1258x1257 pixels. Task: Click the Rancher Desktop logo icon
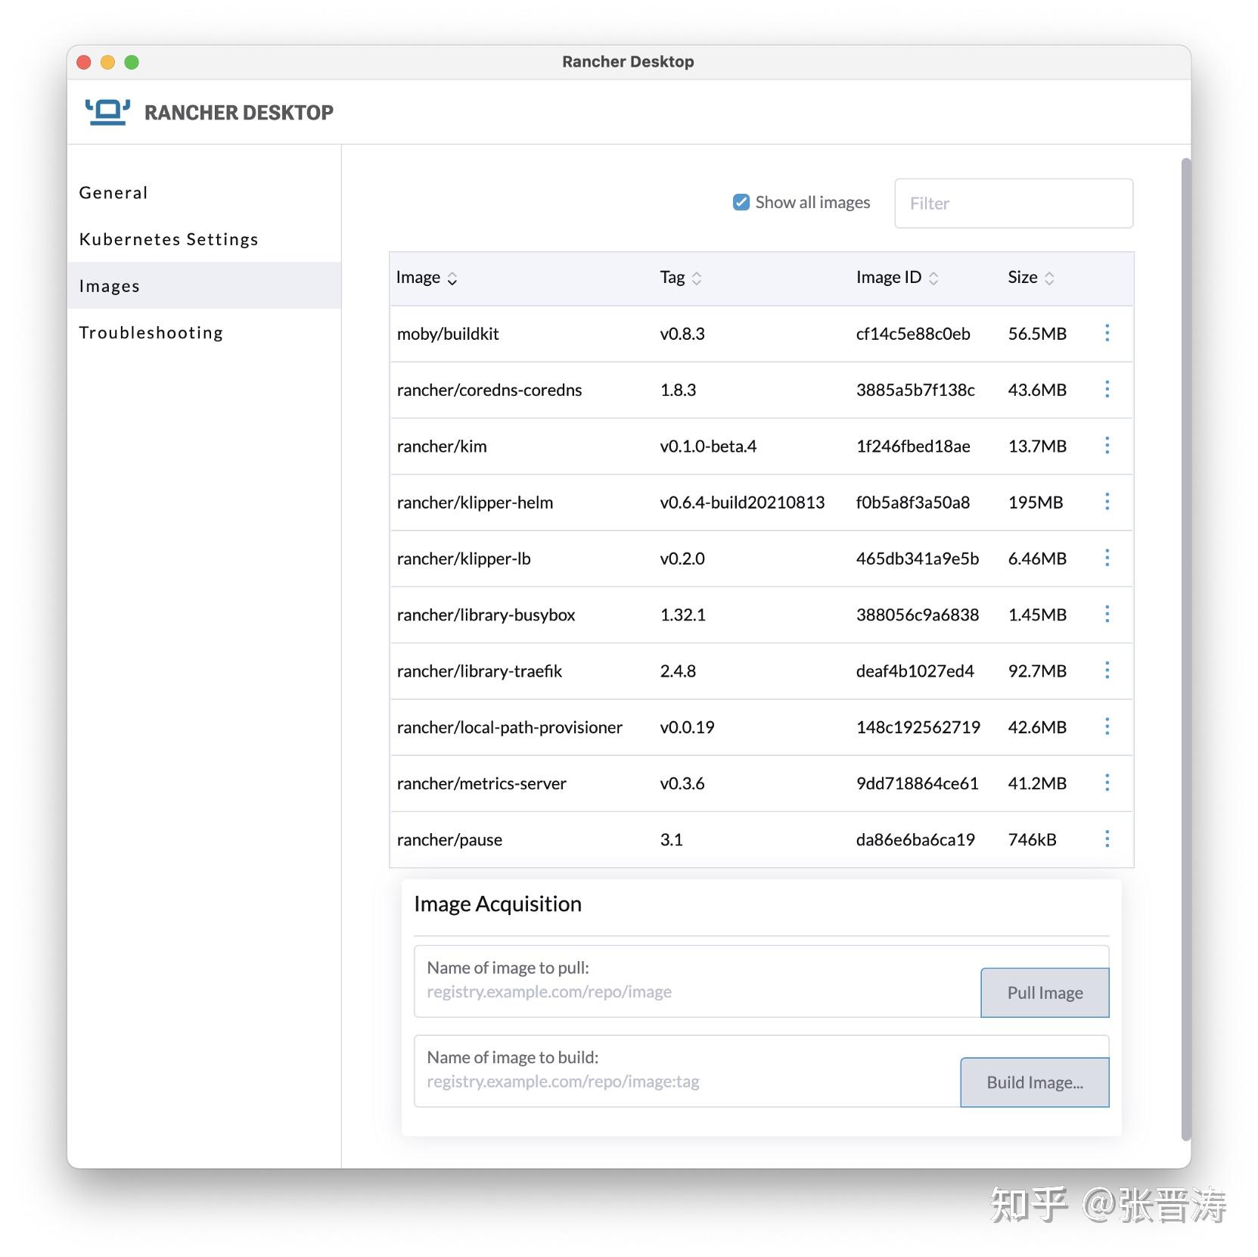pos(107,110)
